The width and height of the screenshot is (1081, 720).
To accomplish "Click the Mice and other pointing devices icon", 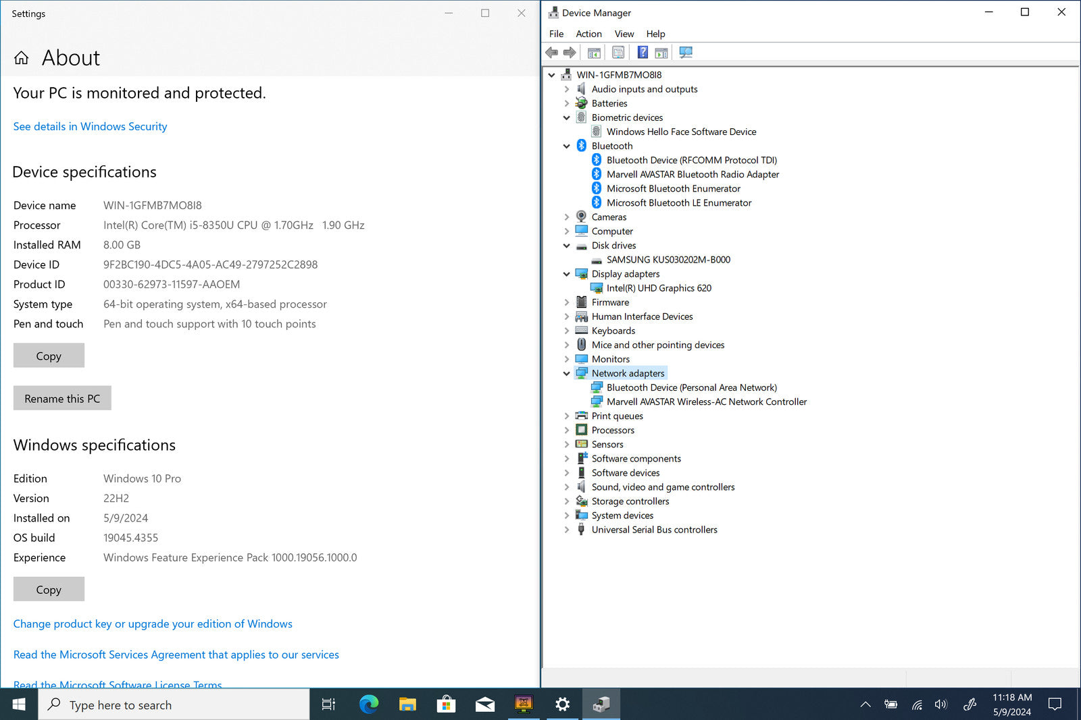I will tap(581, 345).
